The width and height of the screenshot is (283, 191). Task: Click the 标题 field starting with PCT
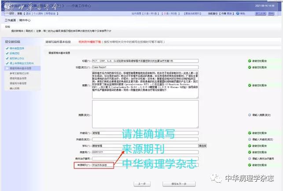145,61
